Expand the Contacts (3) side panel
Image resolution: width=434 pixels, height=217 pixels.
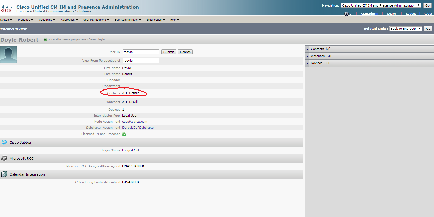click(x=370, y=49)
